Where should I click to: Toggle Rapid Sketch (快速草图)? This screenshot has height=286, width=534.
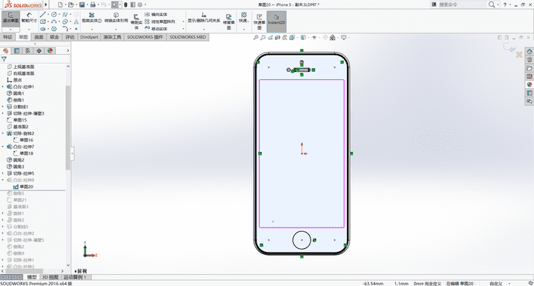[x=259, y=21]
